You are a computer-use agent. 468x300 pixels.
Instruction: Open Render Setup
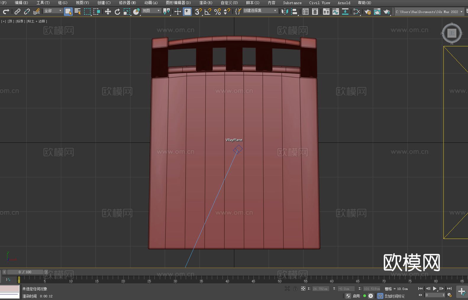tap(368, 12)
